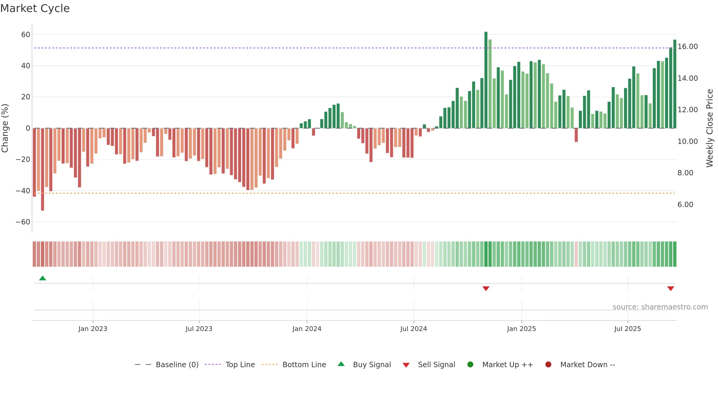Toggle the Sell Signal legend entry
The width and height of the screenshot is (718, 404).
[429, 364]
